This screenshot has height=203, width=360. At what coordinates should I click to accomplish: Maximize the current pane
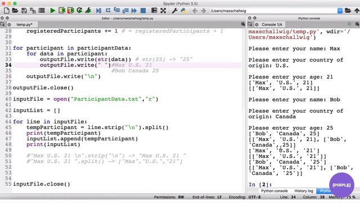154,11
